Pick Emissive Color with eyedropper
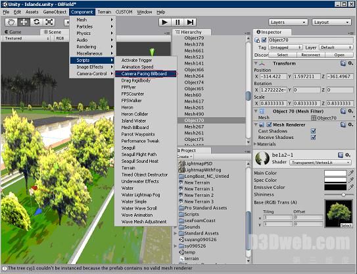Screen dimensions: 357x274 tap(351, 187)
